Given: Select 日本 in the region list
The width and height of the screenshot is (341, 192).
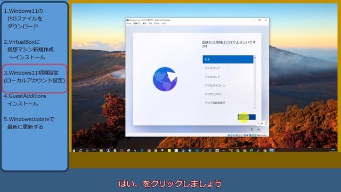Looking at the screenshot, I should (228, 59).
